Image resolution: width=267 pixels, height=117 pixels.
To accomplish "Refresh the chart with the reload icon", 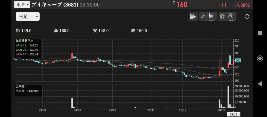I will 247,17.
